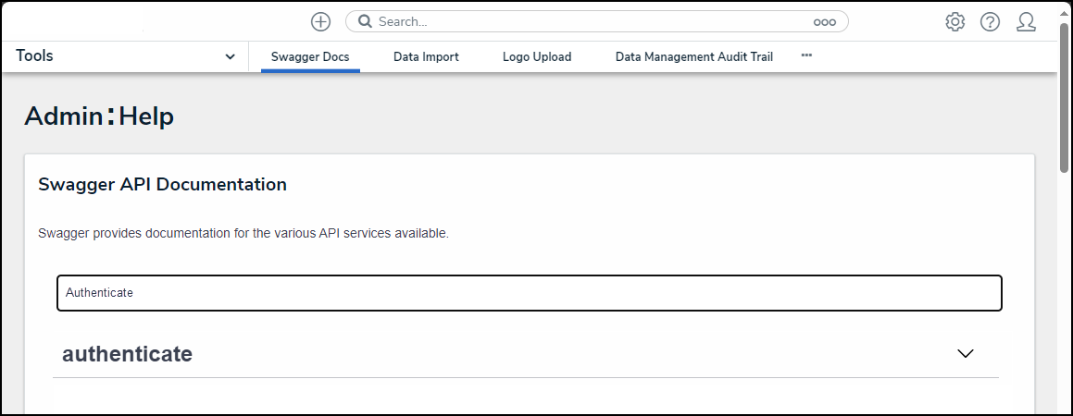
Task: Click the chevron arrow beside Tools
Action: 231,57
